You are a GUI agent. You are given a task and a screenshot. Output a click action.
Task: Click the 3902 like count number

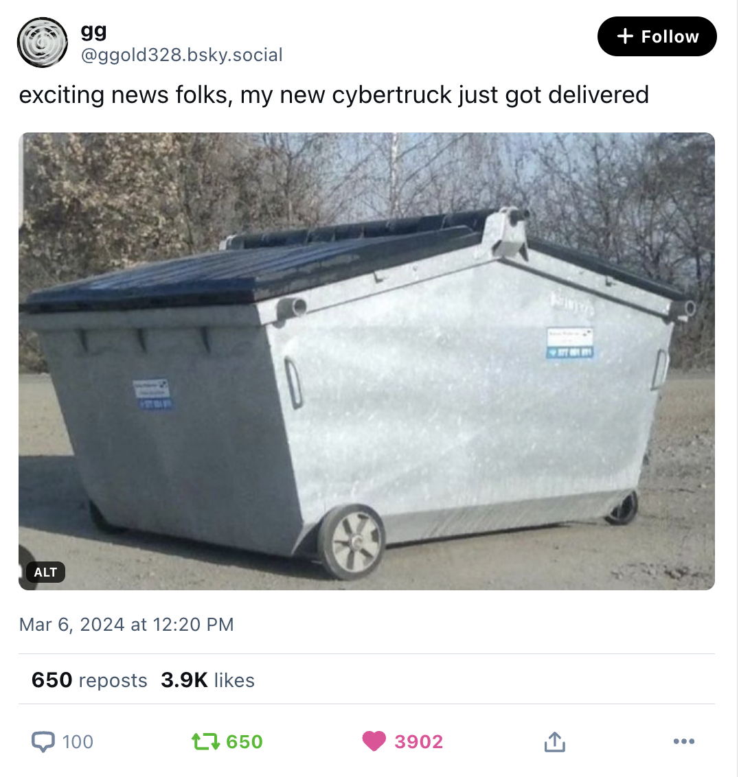click(419, 742)
